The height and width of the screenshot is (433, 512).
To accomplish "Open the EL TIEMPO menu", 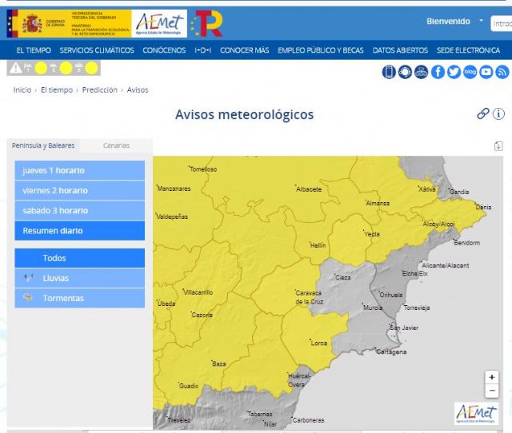I will (34, 50).
